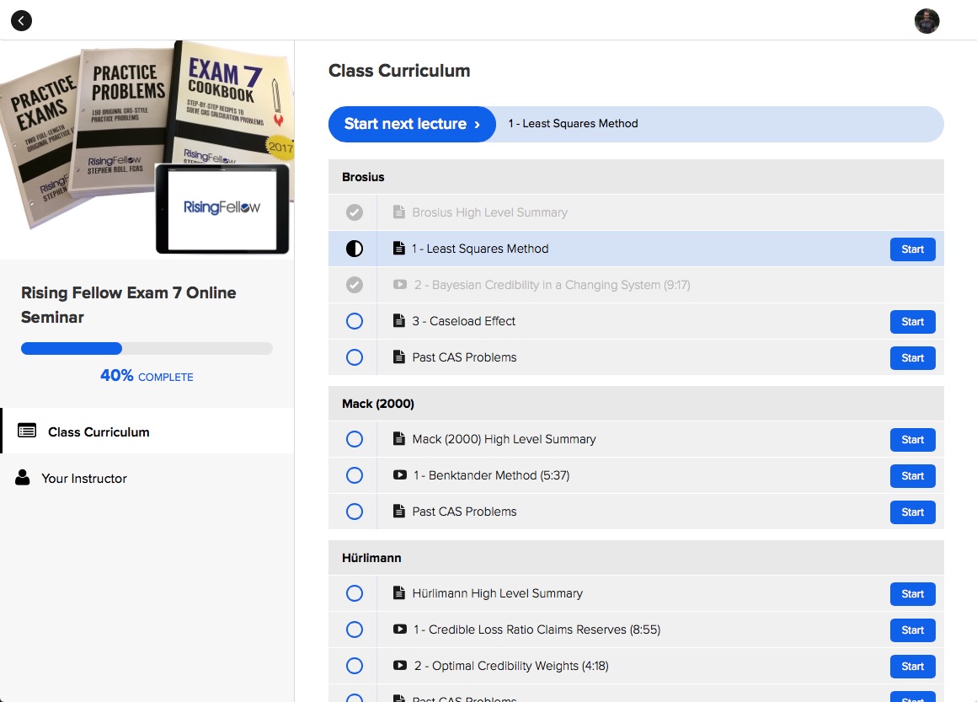Screen dimensions: 977x702
Task: Open Hürlimann High Level Summary title
Action: tap(497, 592)
